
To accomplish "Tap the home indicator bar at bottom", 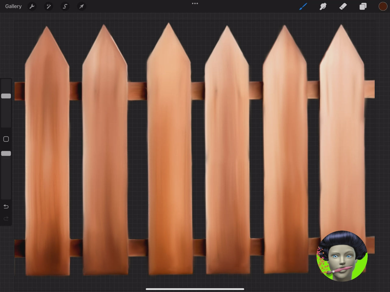I will click(195, 289).
